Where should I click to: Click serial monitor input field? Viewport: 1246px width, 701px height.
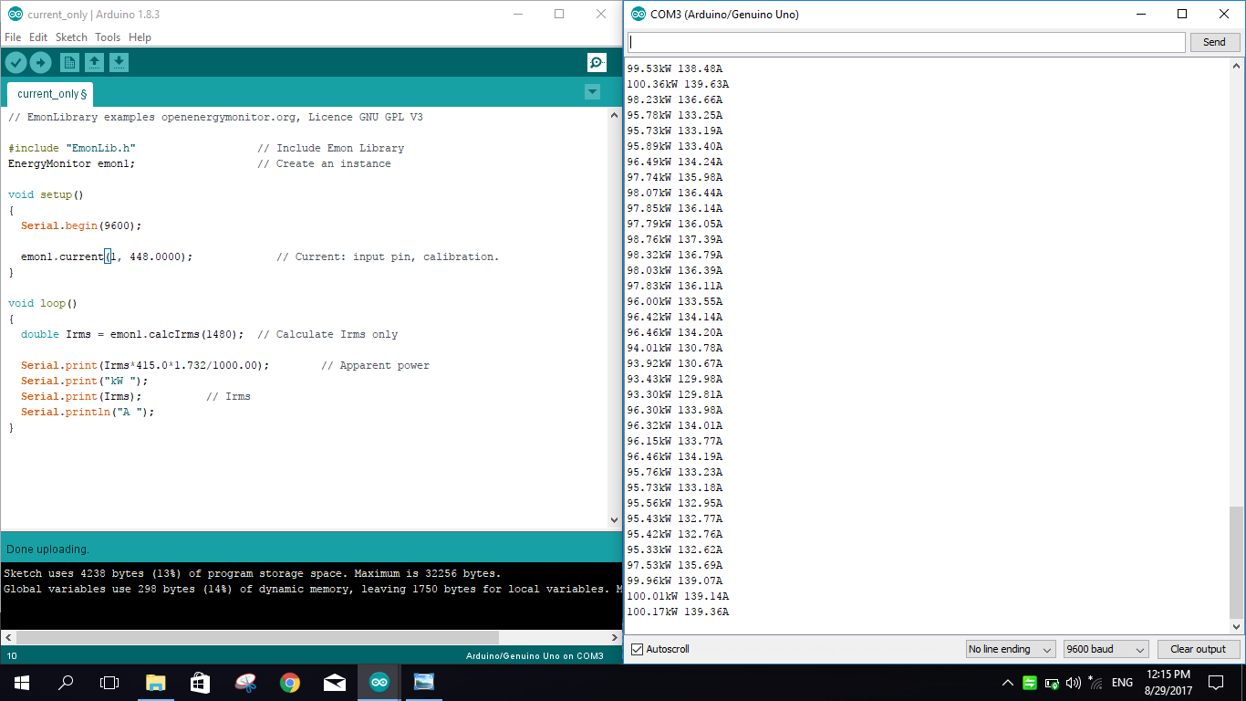point(906,42)
